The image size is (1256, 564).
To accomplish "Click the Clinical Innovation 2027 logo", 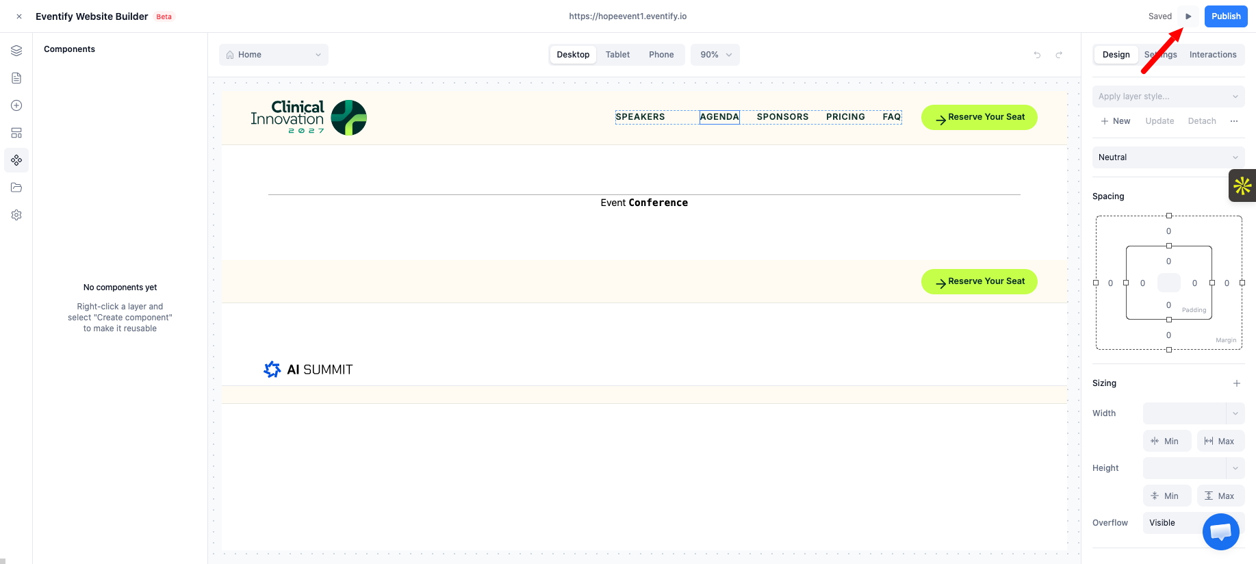I will point(309,117).
